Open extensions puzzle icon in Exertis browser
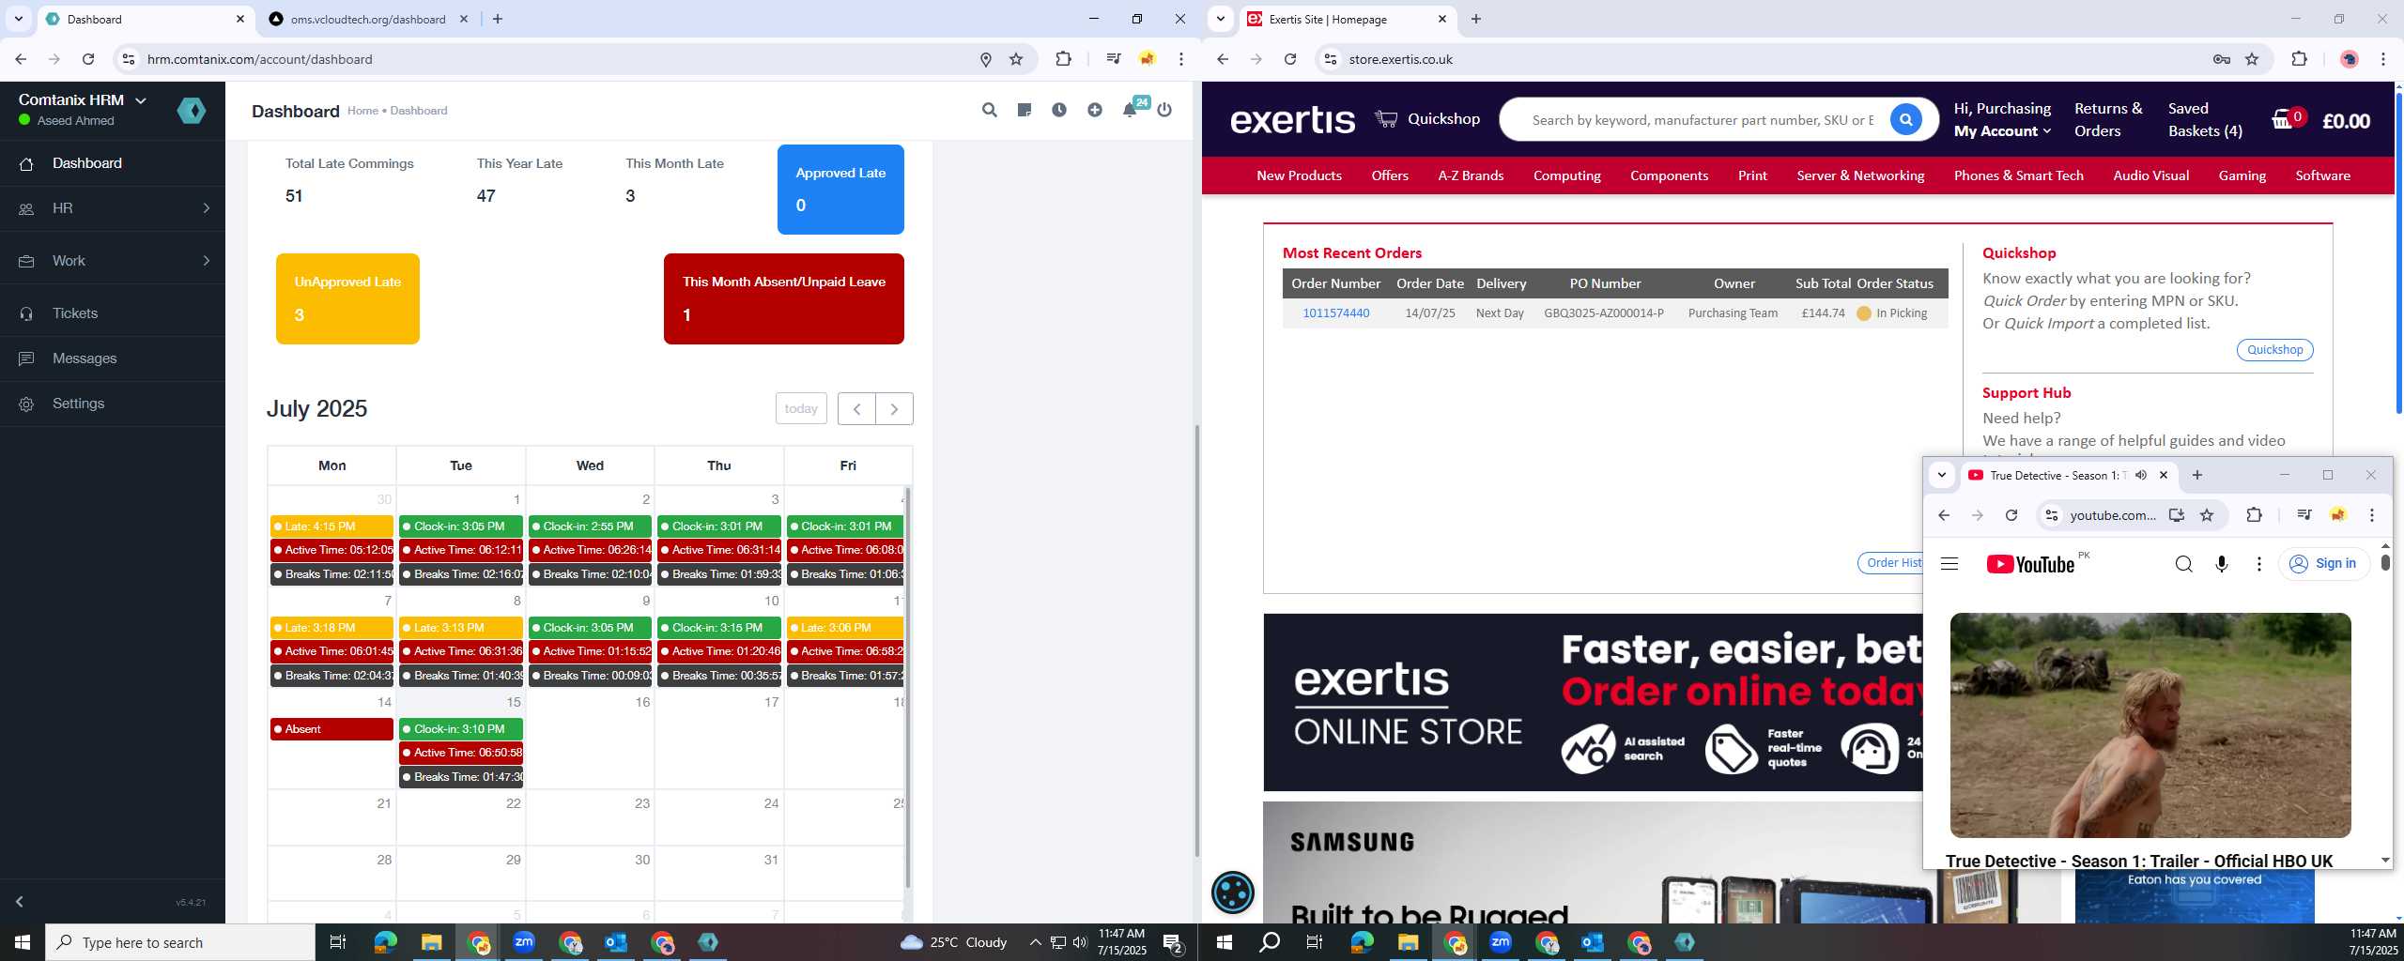The width and height of the screenshot is (2404, 961). pyautogui.click(x=2299, y=59)
